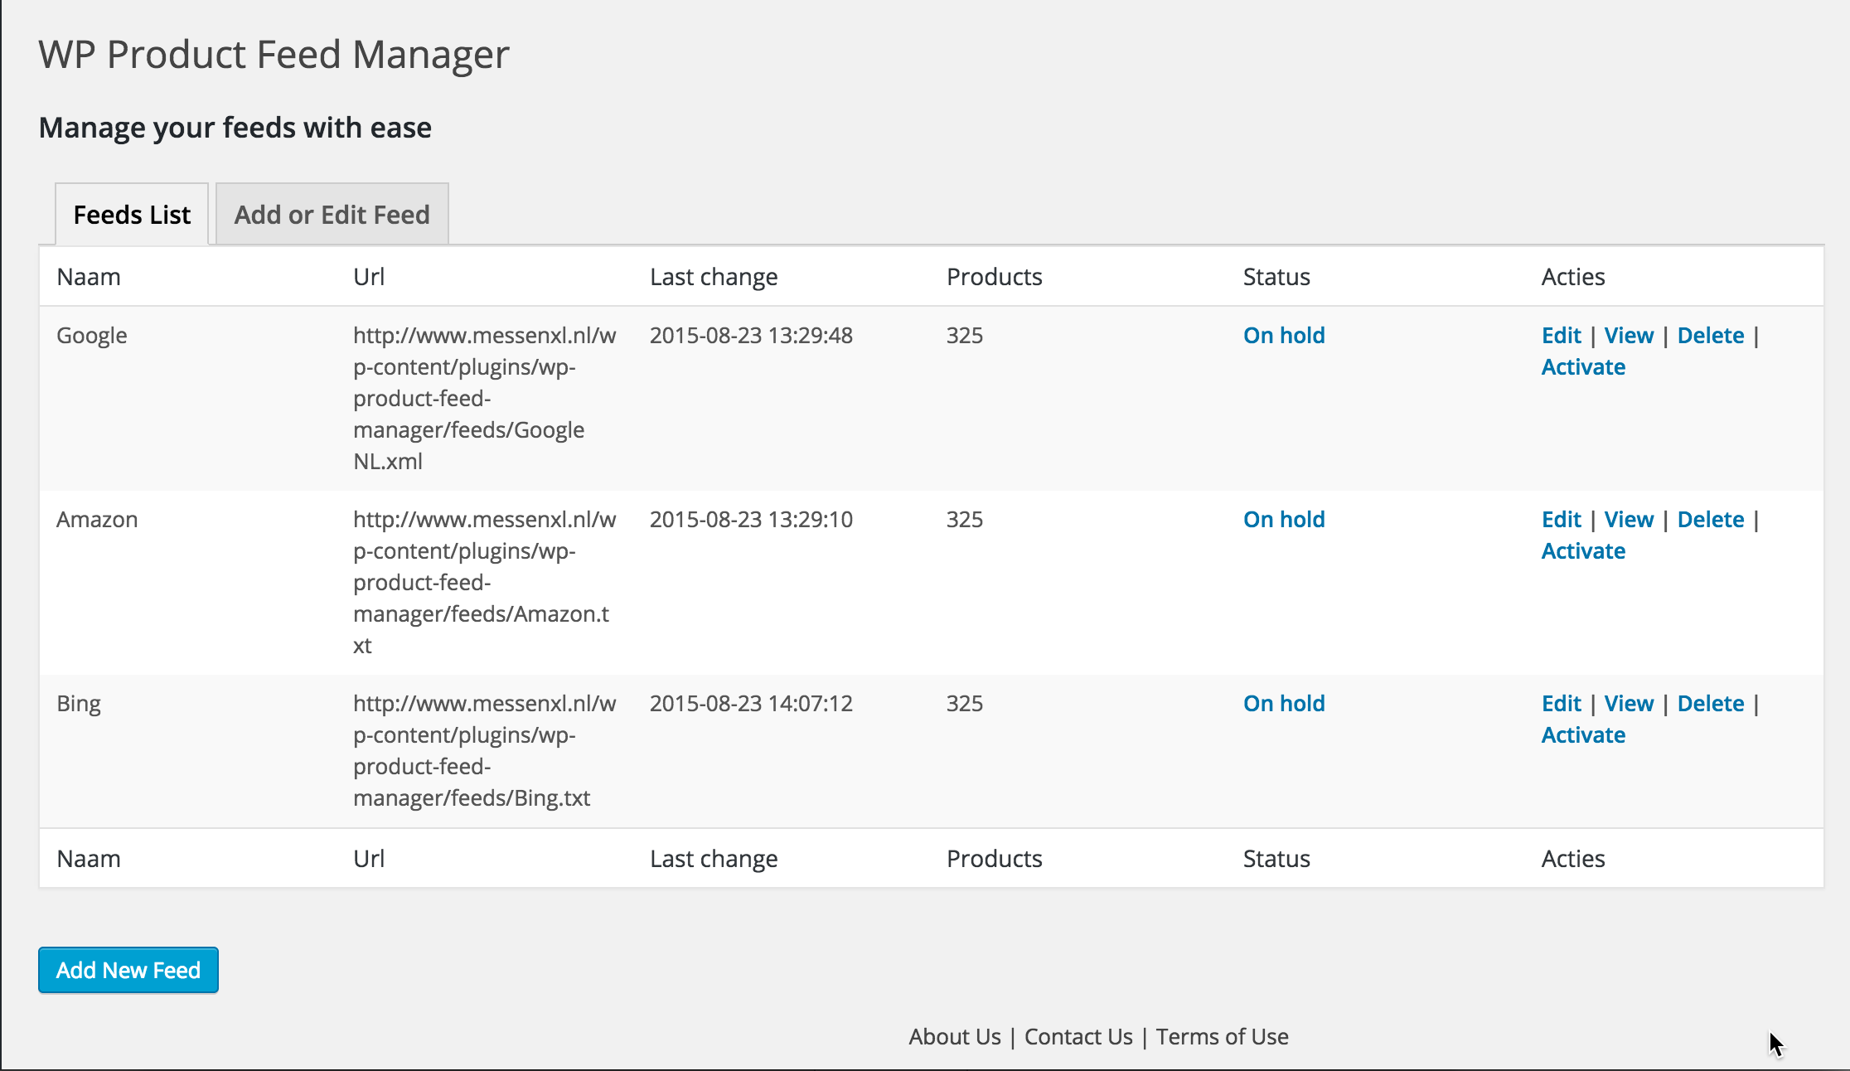This screenshot has width=1850, height=1071.
Task: Activate the Google feed
Action: pos(1582,366)
